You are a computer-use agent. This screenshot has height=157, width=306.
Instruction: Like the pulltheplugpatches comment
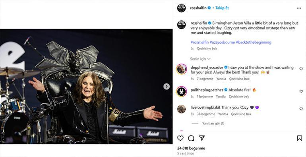click(x=301, y=91)
